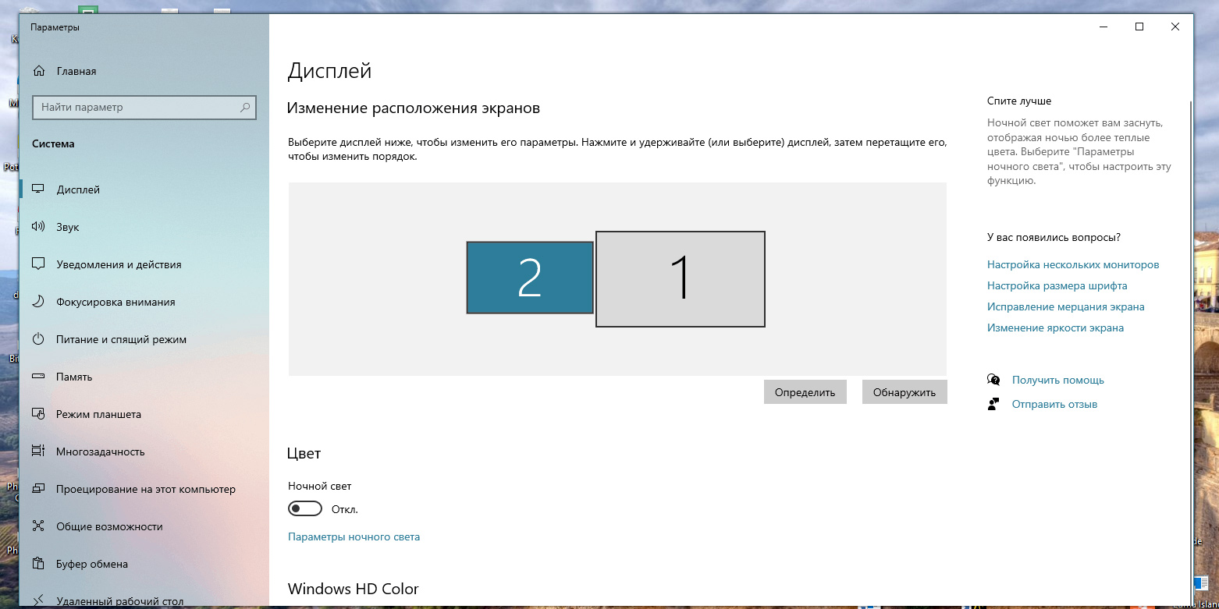Minimize the Параметры window
The height and width of the screenshot is (609, 1219).
tap(1103, 27)
